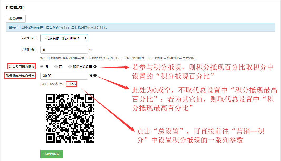The height and width of the screenshot is (161, 281).
Task: Expand the 选择门店 store dropdown
Action: click(64, 38)
